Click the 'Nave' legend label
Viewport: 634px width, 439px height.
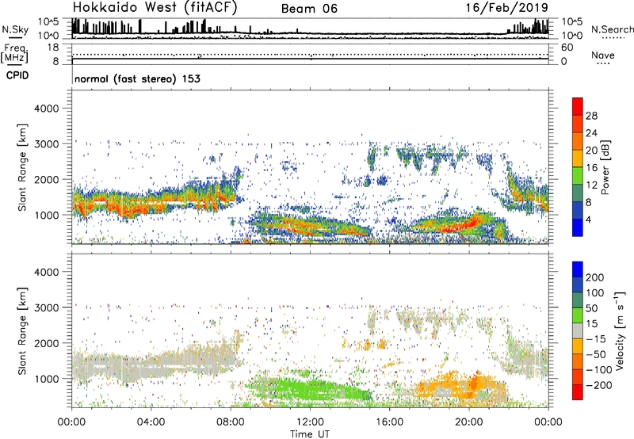click(x=603, y=55)
